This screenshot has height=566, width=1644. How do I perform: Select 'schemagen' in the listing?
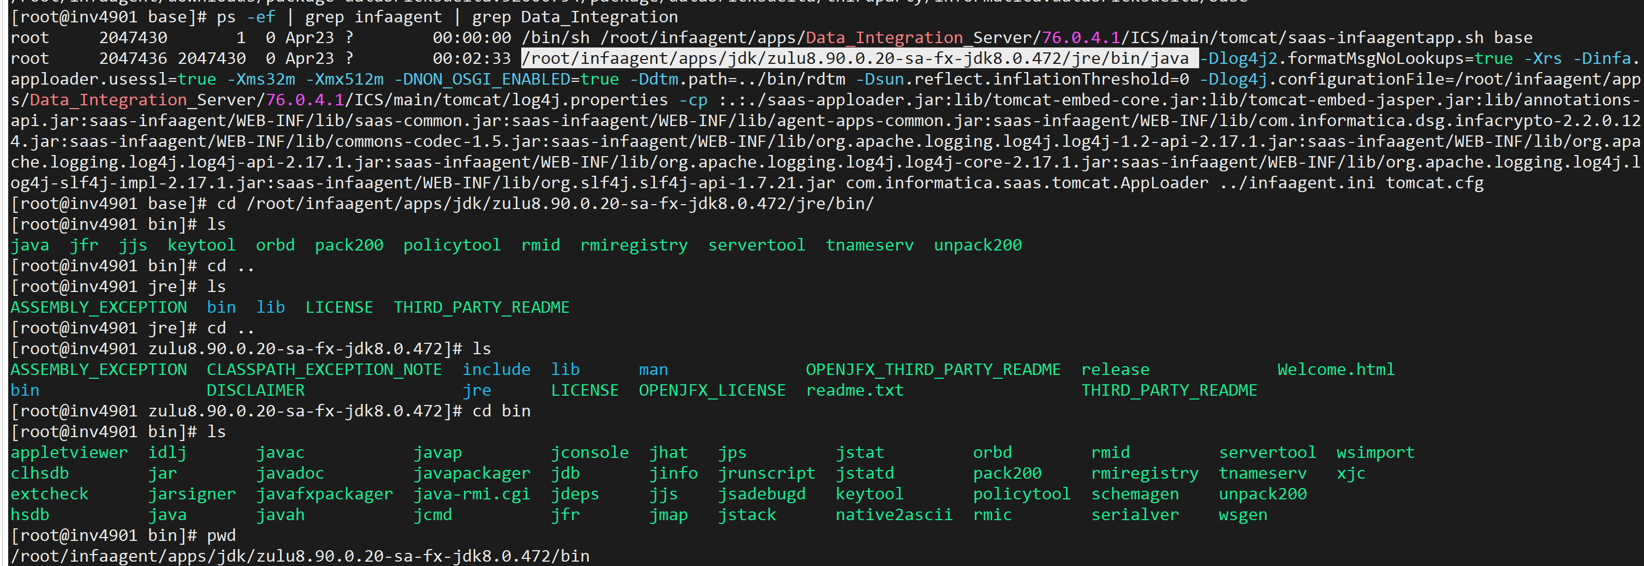coord(1135,494)
